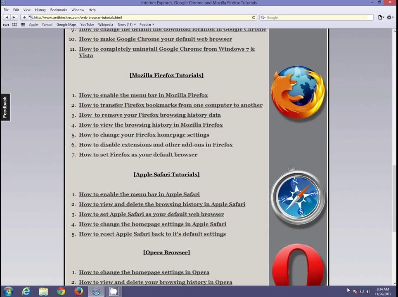398x297 pixels.
Task: Open the Edit menu
Action: [16, 10]
